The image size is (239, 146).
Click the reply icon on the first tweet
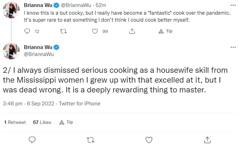(27, 31)
